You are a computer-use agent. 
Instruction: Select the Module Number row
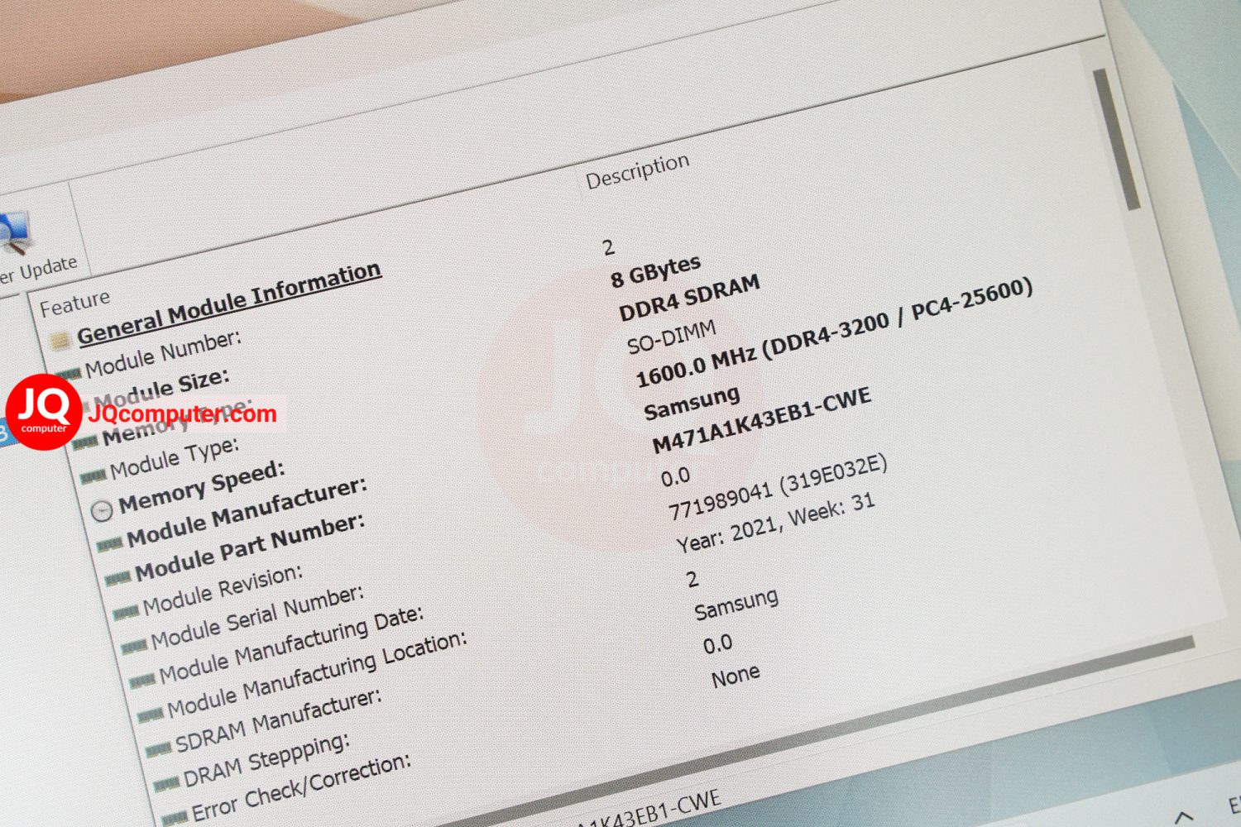point(163,353)
